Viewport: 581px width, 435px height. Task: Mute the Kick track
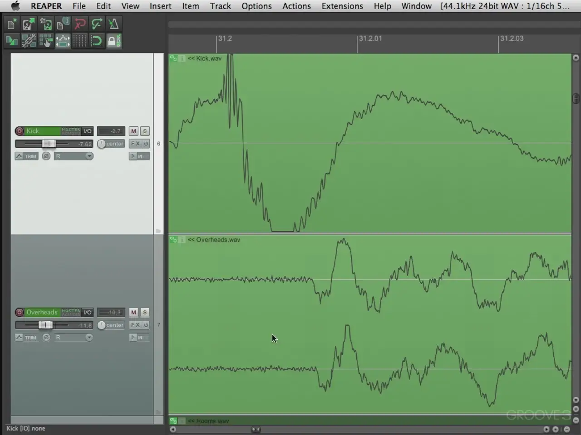(x=133, y=131)
